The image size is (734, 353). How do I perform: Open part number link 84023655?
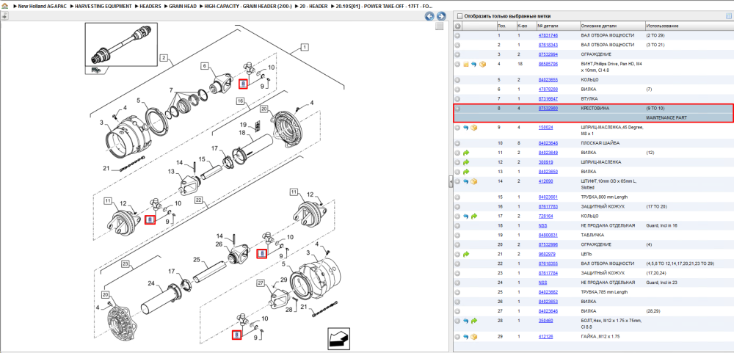pyautogui.click(x=548, y=79)
